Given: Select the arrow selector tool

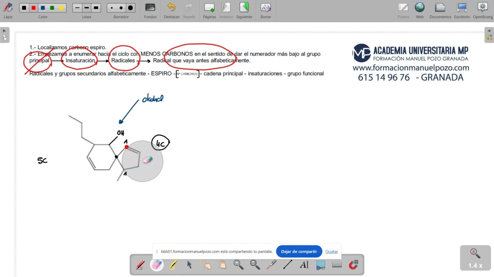Looking at the screenshot, I should [189, 265].
